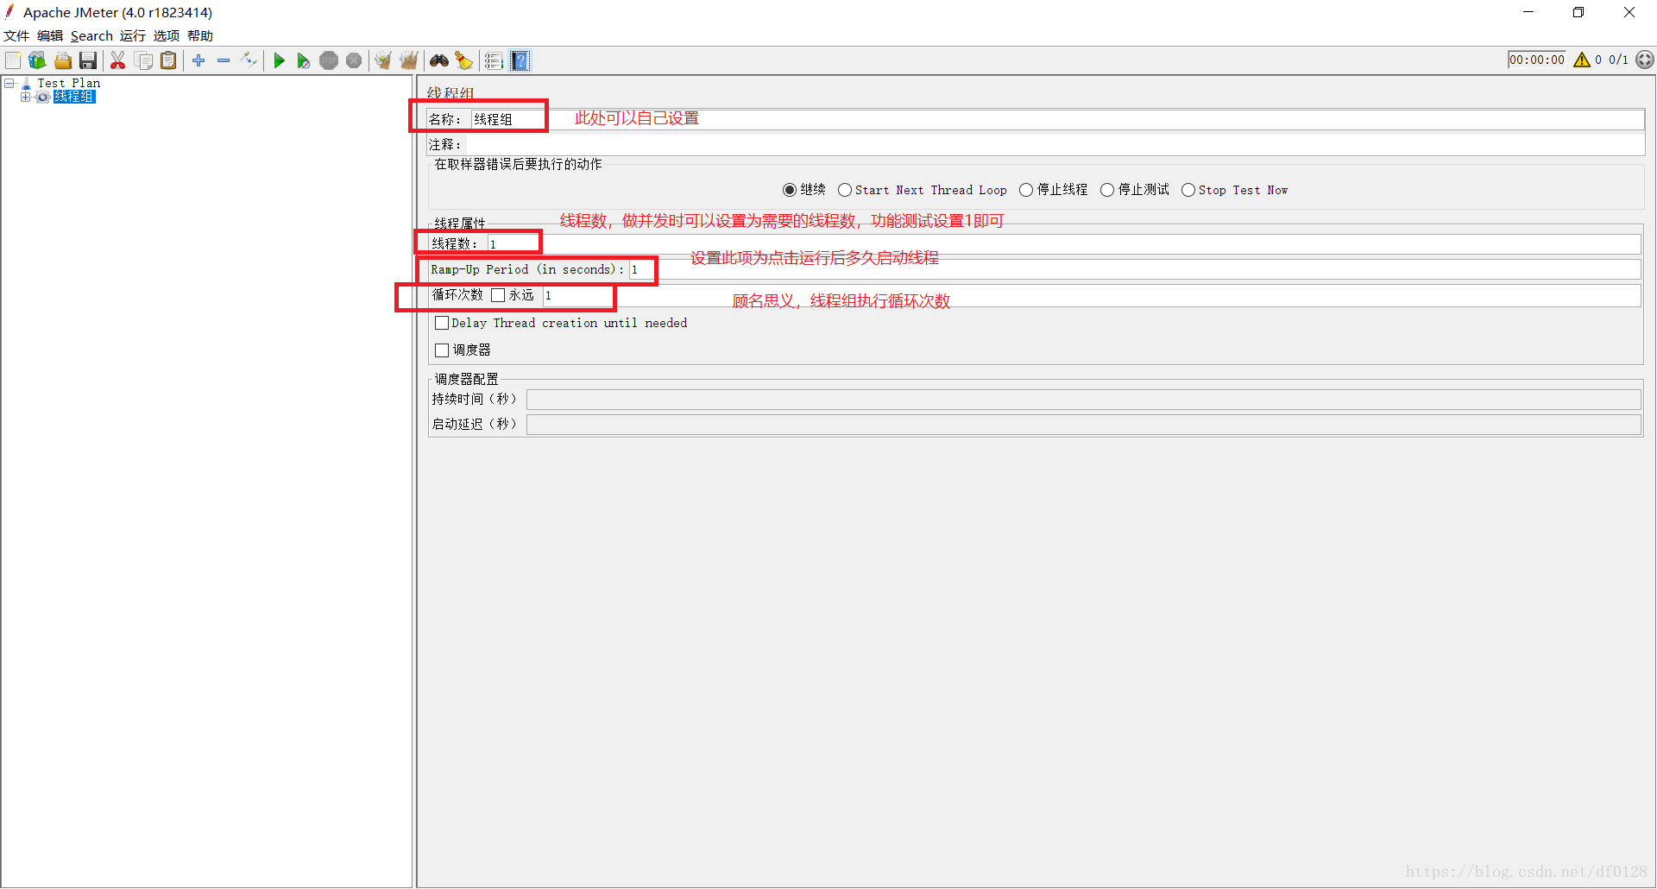Click the 线程数 thread count field
Image resolution: width=1657 pixels, height=889 pixels.
point(1063,244)
